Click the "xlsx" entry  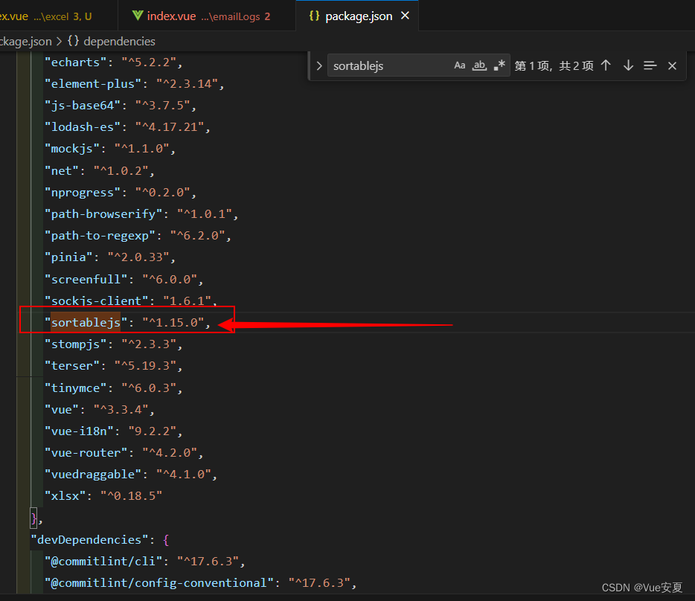pyautogui.click(x=103, y=495)
